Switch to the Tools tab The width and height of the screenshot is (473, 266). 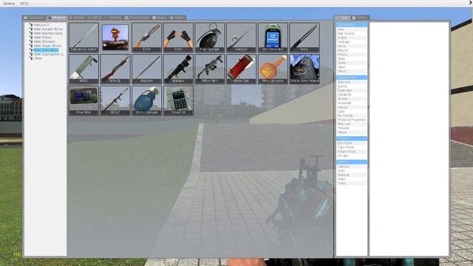point(342,18)
